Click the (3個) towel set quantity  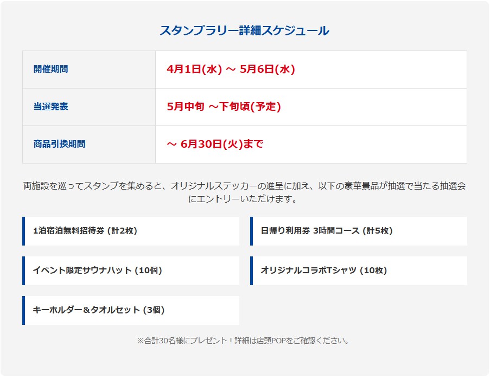(153, 310)
